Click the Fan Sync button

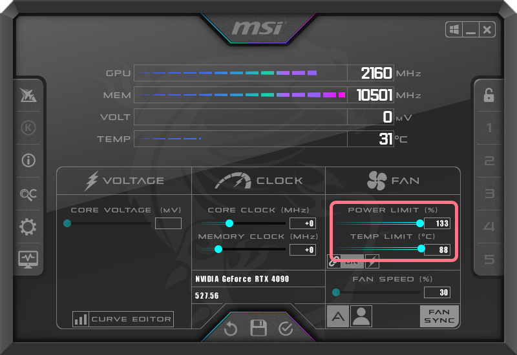click(x=439, y=316)
